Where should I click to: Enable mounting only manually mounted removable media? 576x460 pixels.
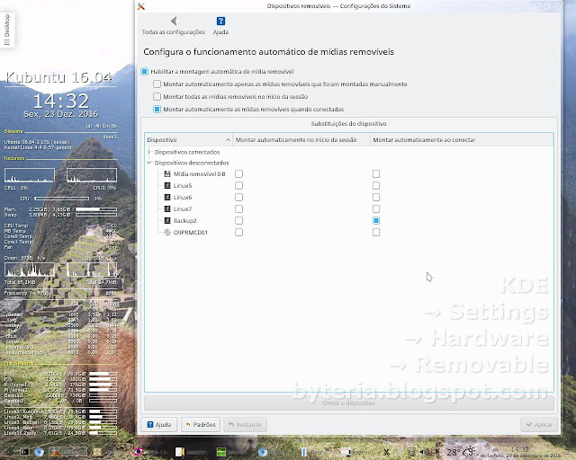point(157,84)
